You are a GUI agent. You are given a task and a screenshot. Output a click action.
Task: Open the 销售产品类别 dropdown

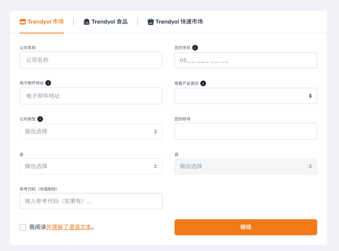pos(245,96)
